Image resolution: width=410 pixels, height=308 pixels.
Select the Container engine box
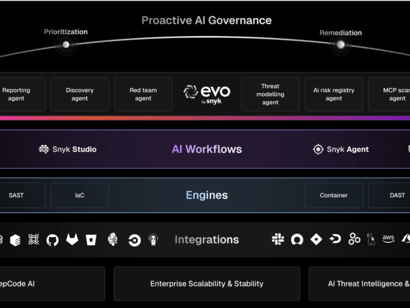click(x=334, y=195)
